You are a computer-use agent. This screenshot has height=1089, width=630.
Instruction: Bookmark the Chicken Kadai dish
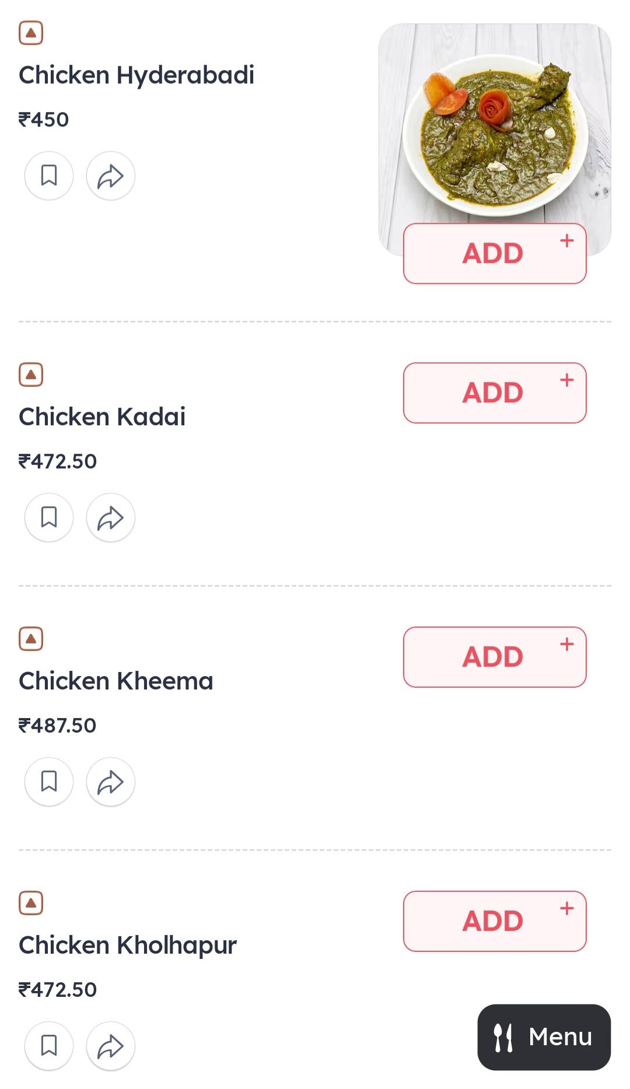tap(49, 517)
